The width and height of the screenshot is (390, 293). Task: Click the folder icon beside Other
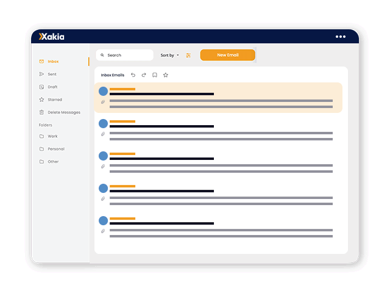pos(41,162)
